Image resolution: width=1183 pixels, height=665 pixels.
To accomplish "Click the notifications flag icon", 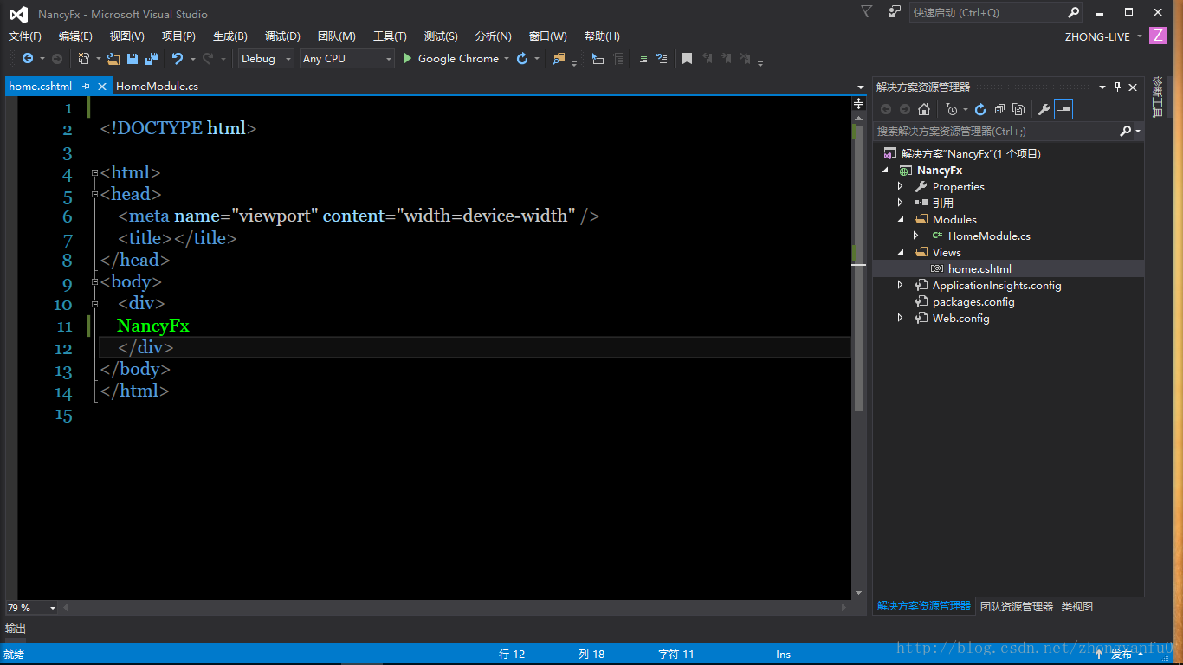I will (x=866, y=12).
